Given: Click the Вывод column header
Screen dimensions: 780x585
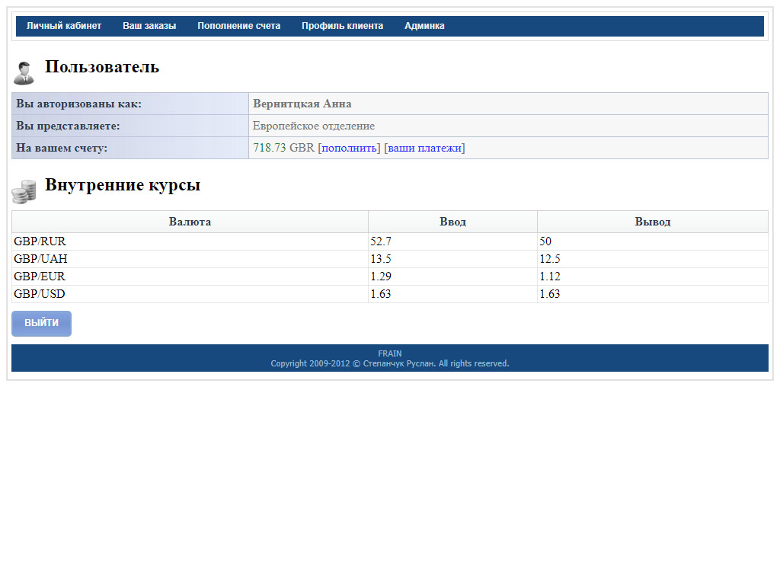Looking at the screenshot, I should click(653, 222).
